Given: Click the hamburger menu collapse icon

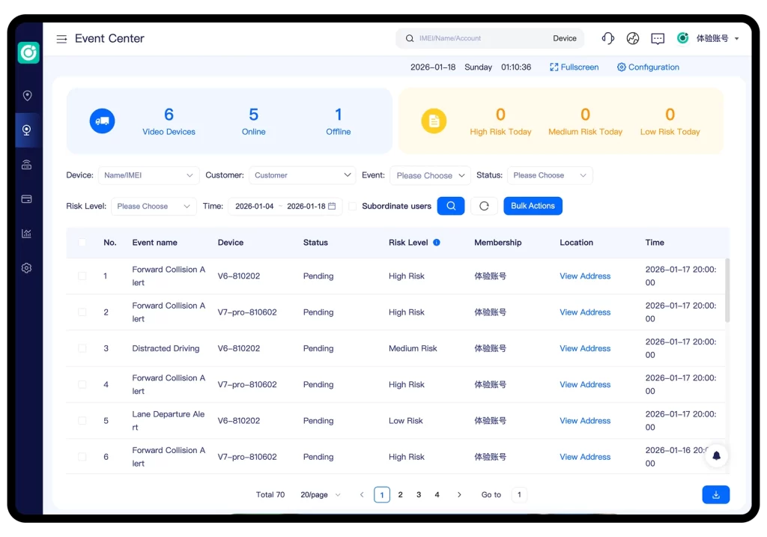Looking at the screenshot, I should coord(61,39).
